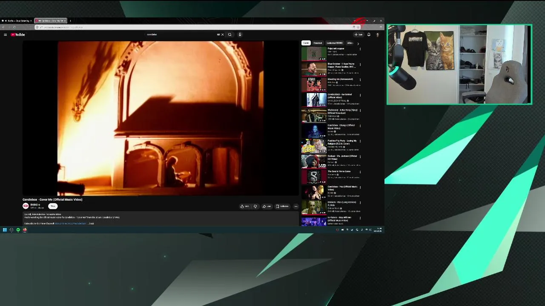
Task: Switch to the Kortlio browser tab
Action: click(x=17, y=20)
